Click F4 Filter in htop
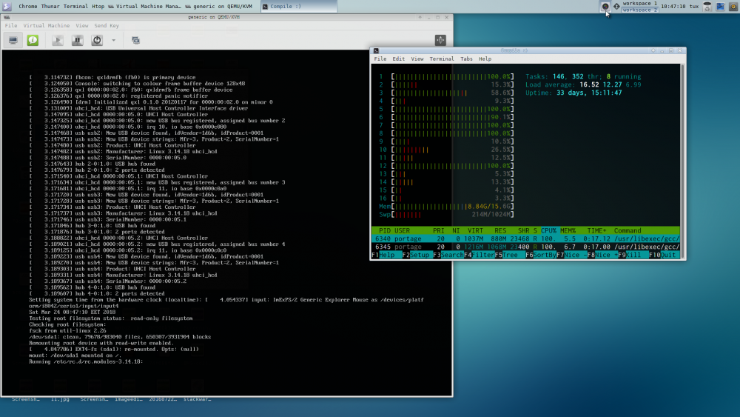 pyautogui.click(x=480, y=255)
